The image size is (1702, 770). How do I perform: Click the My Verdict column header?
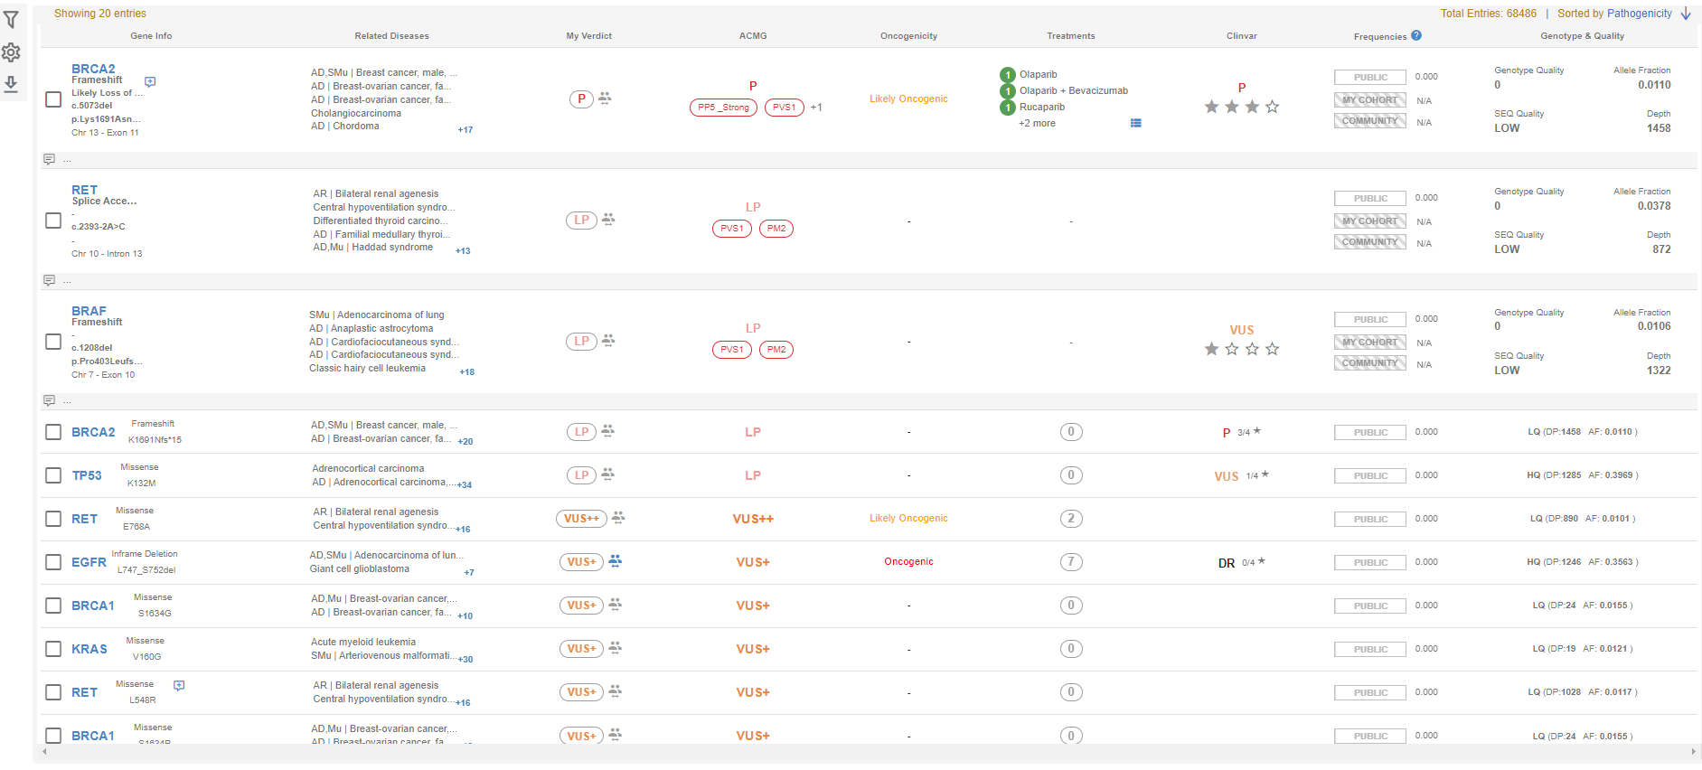(589, 36)
